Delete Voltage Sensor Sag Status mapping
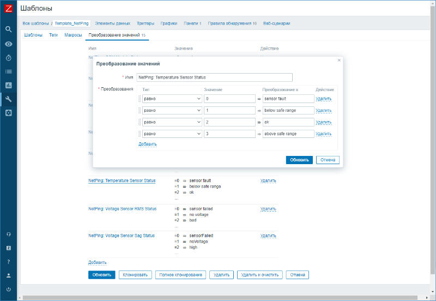This screenshot has width=436, height=301. (268, 236)
